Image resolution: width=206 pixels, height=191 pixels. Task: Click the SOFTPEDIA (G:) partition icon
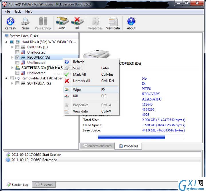point(23,83)
